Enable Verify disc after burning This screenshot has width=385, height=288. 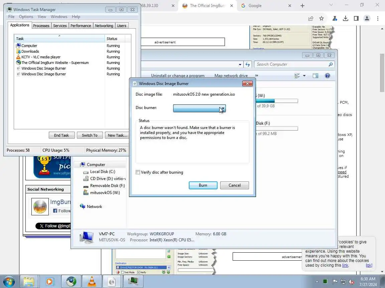(x=138, y=172)
